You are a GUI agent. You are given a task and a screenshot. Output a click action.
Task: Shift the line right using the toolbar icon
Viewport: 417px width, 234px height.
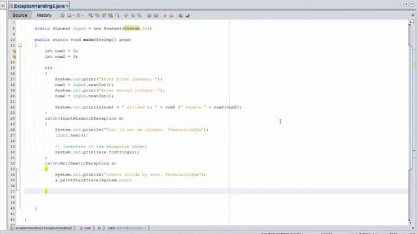coord(156,16)
